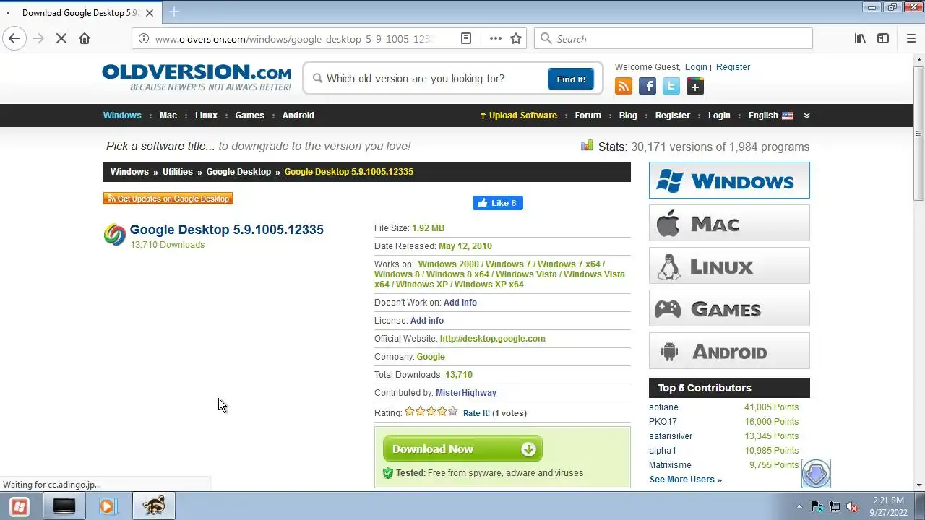Click the stats bar chart icon
925x520 pixels.
(587, 146)
